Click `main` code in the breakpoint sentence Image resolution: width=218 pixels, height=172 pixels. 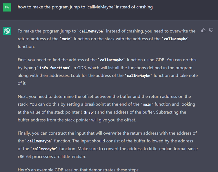pos(147,104)
